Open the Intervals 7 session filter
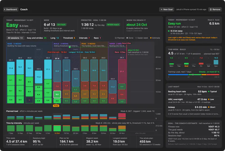Screen dimensions: 225x151 tap(84, 38)
